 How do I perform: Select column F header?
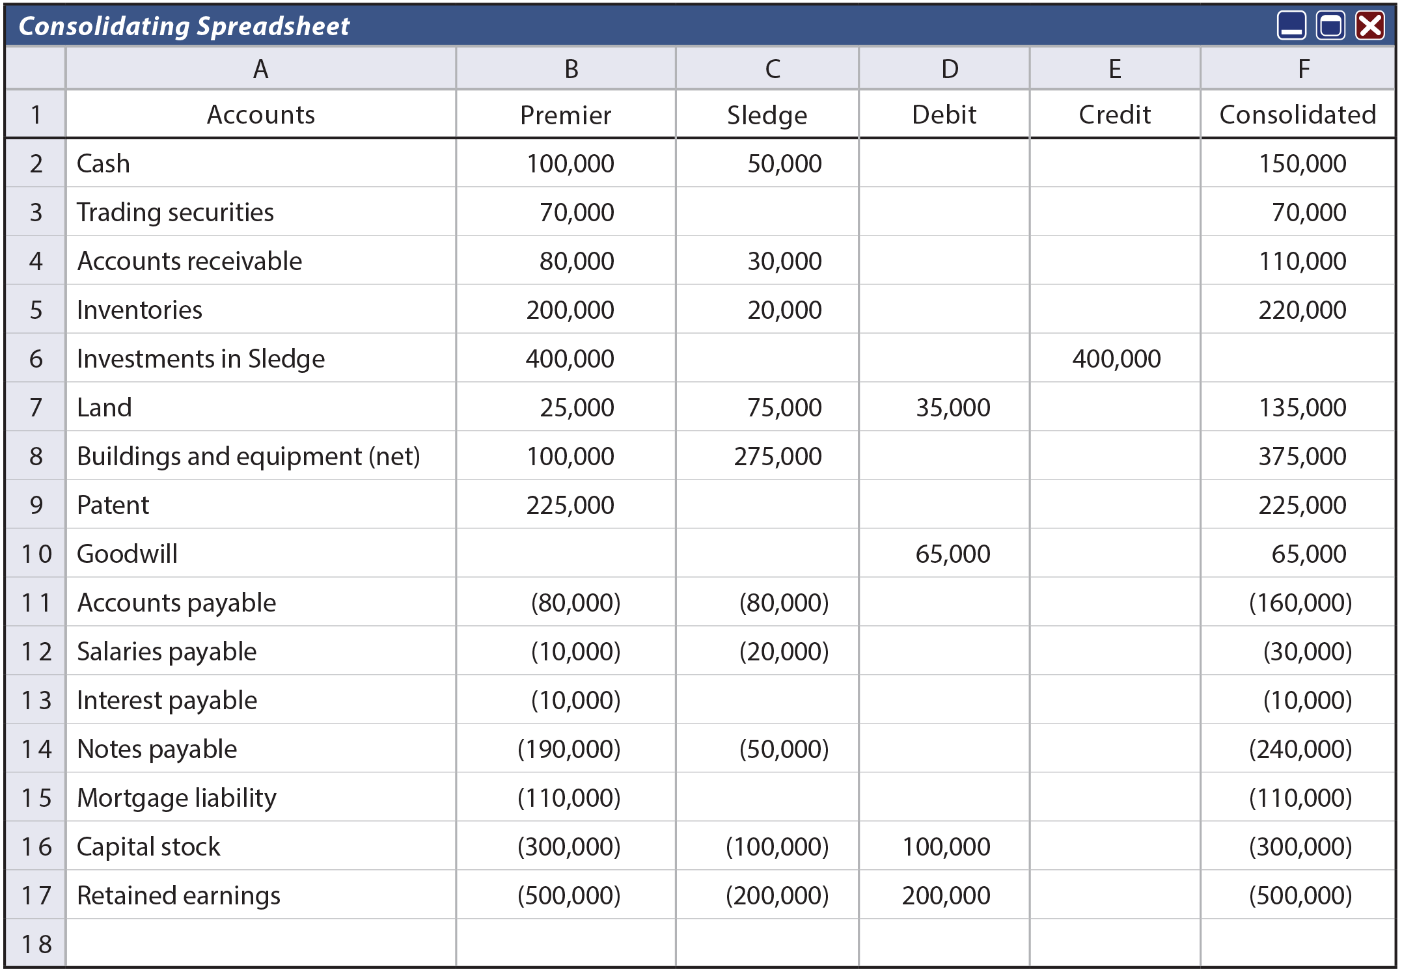(x=1298, y=68)
